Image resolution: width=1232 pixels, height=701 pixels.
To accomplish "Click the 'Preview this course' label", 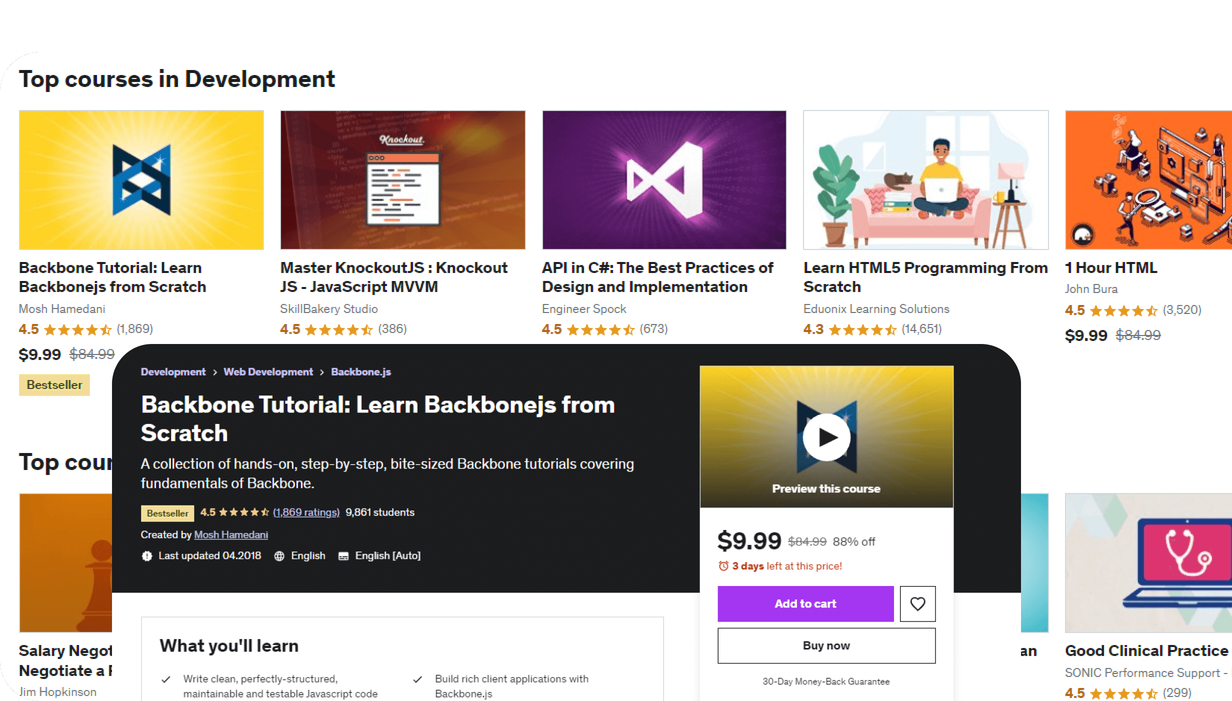I will point(826,488).
